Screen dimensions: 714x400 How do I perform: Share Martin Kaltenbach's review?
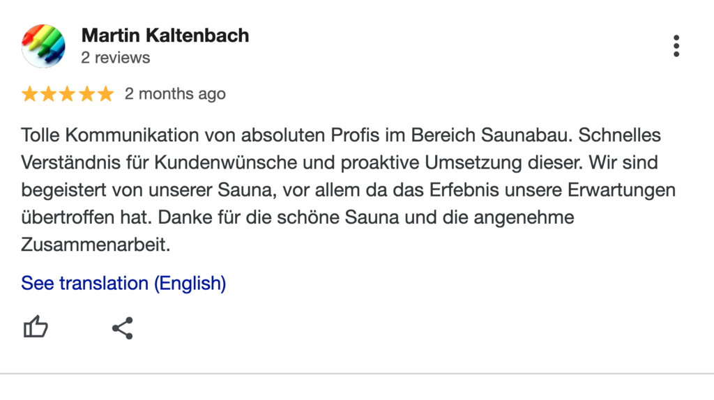point(122,328)
